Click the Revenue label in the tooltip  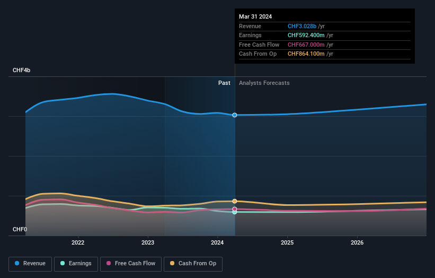250,26
